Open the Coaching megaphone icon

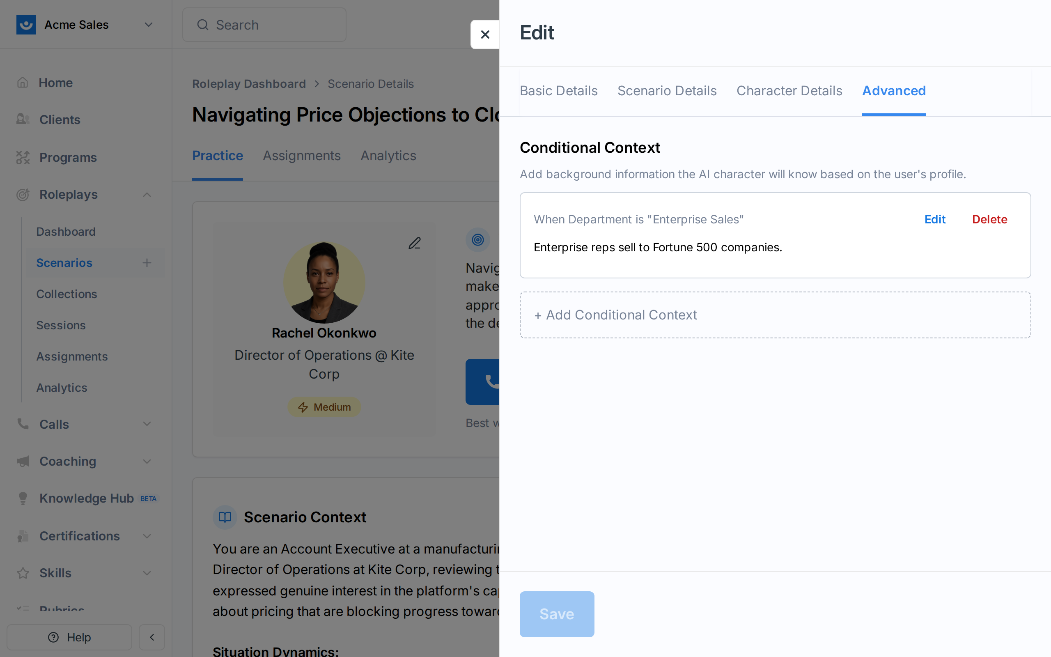click(x=23, y=462)
